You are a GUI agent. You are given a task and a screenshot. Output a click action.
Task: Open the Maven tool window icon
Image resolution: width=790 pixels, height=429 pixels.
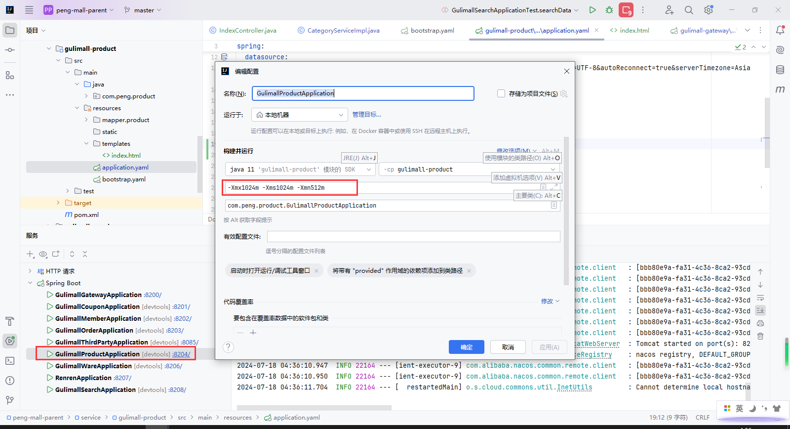click(x=780, y=89)
